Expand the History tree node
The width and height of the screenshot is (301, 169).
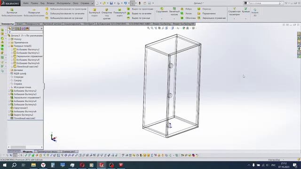(x=9, y=39)
